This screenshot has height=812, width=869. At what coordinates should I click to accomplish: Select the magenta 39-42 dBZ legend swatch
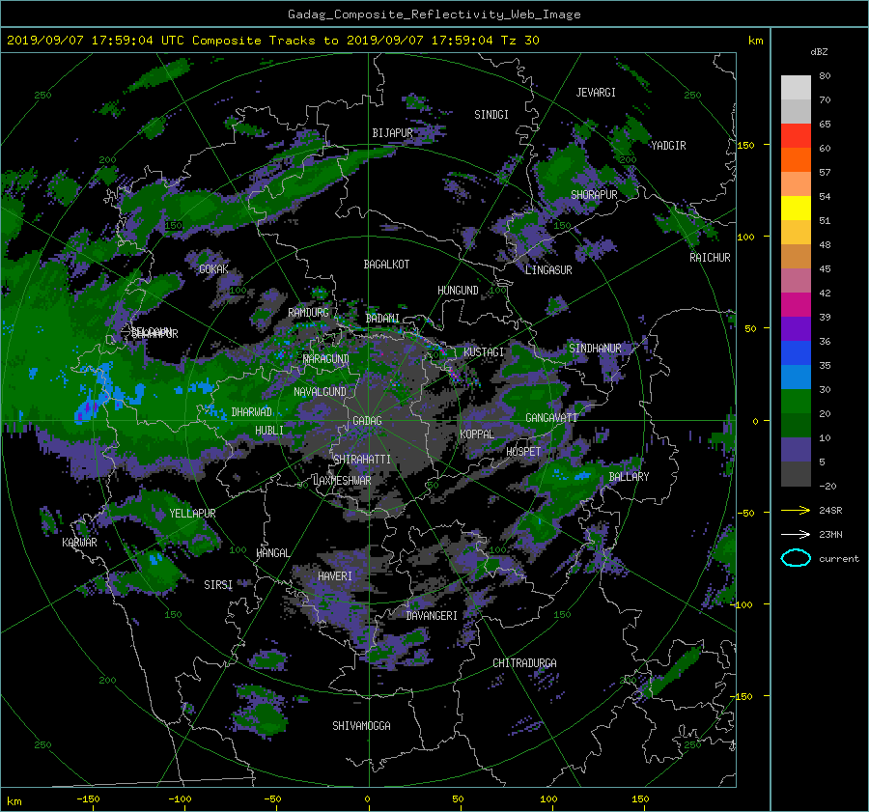click(x=796, y=305)
